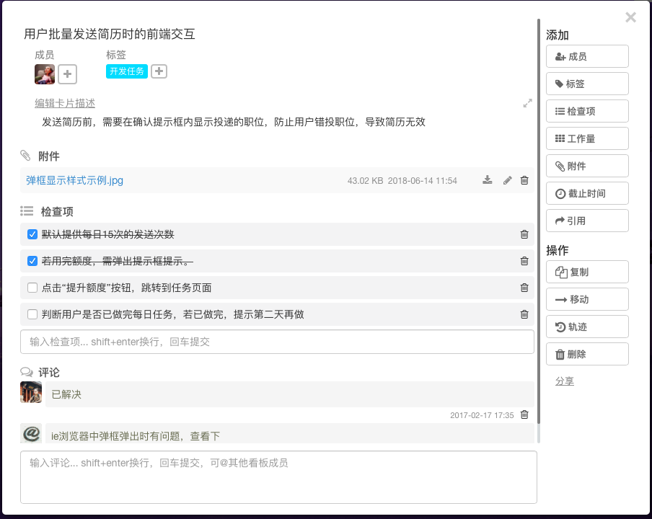This screenshot has height=519, width=652.
Task: Click the 引用 button
Action: click(587, 221)
